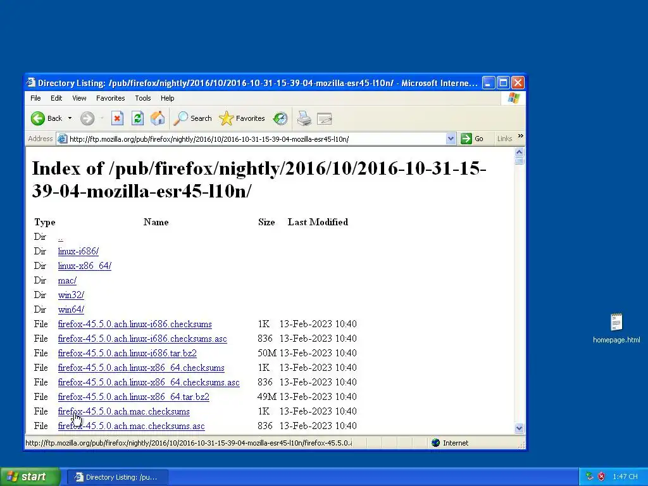Open firefox-45.5.0.ach.linux-i686.checksums.asc link
This screenshot has height=486, width=648.
pyautogui.click(x=142, y=339)
